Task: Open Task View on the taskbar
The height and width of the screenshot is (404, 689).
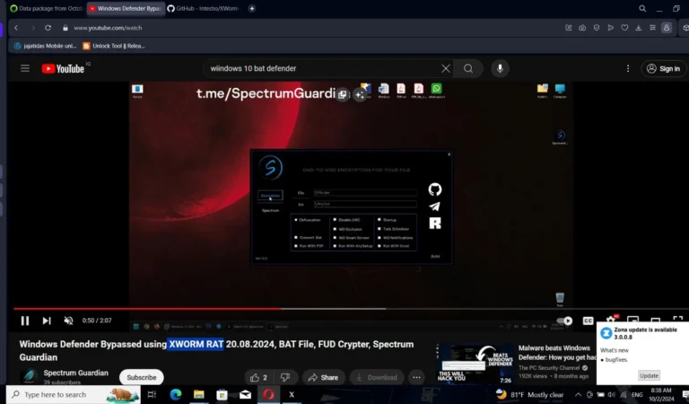Action: (x=152, y=394)
